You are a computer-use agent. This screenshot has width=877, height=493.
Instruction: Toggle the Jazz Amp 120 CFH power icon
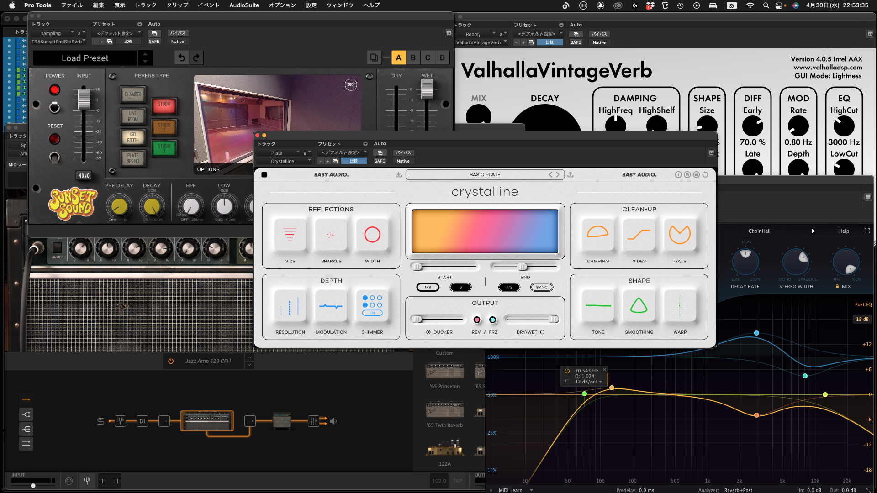(x=171, y=361)
